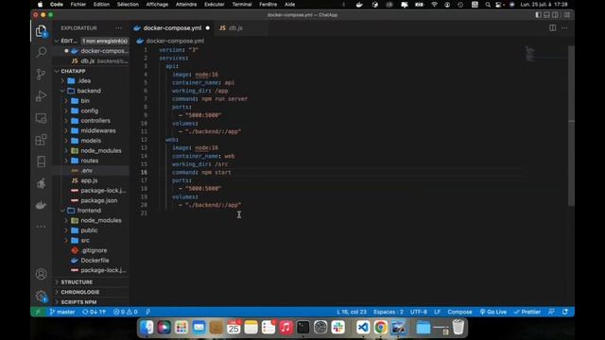Collapse the open editors section
This screenshot has width=605, height=340.
click(x=57, y=41)
